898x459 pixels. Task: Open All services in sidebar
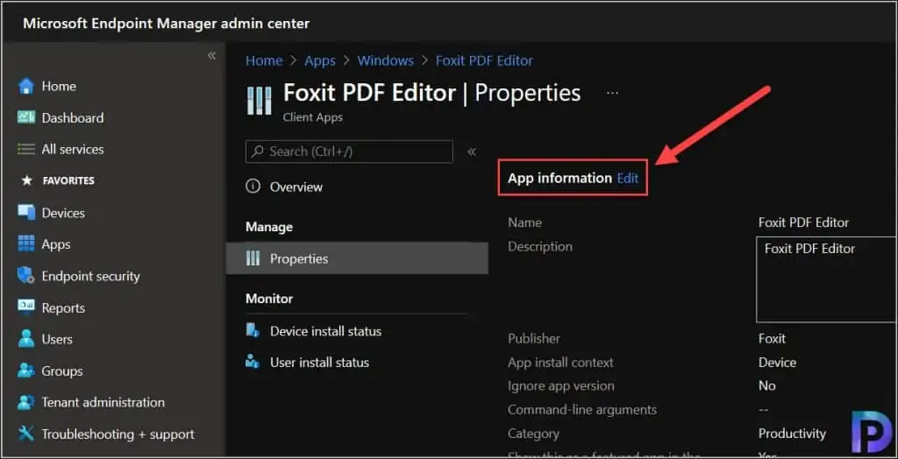tap(73, 150)
